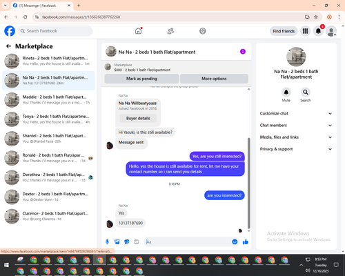Expand the Chat members section

tap(296, 126)
